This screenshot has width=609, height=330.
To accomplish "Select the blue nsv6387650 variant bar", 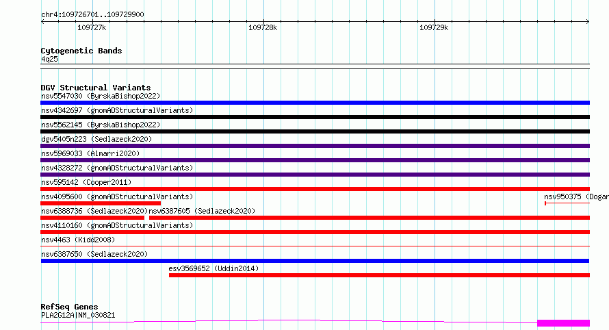I will [x=315, y=261].
